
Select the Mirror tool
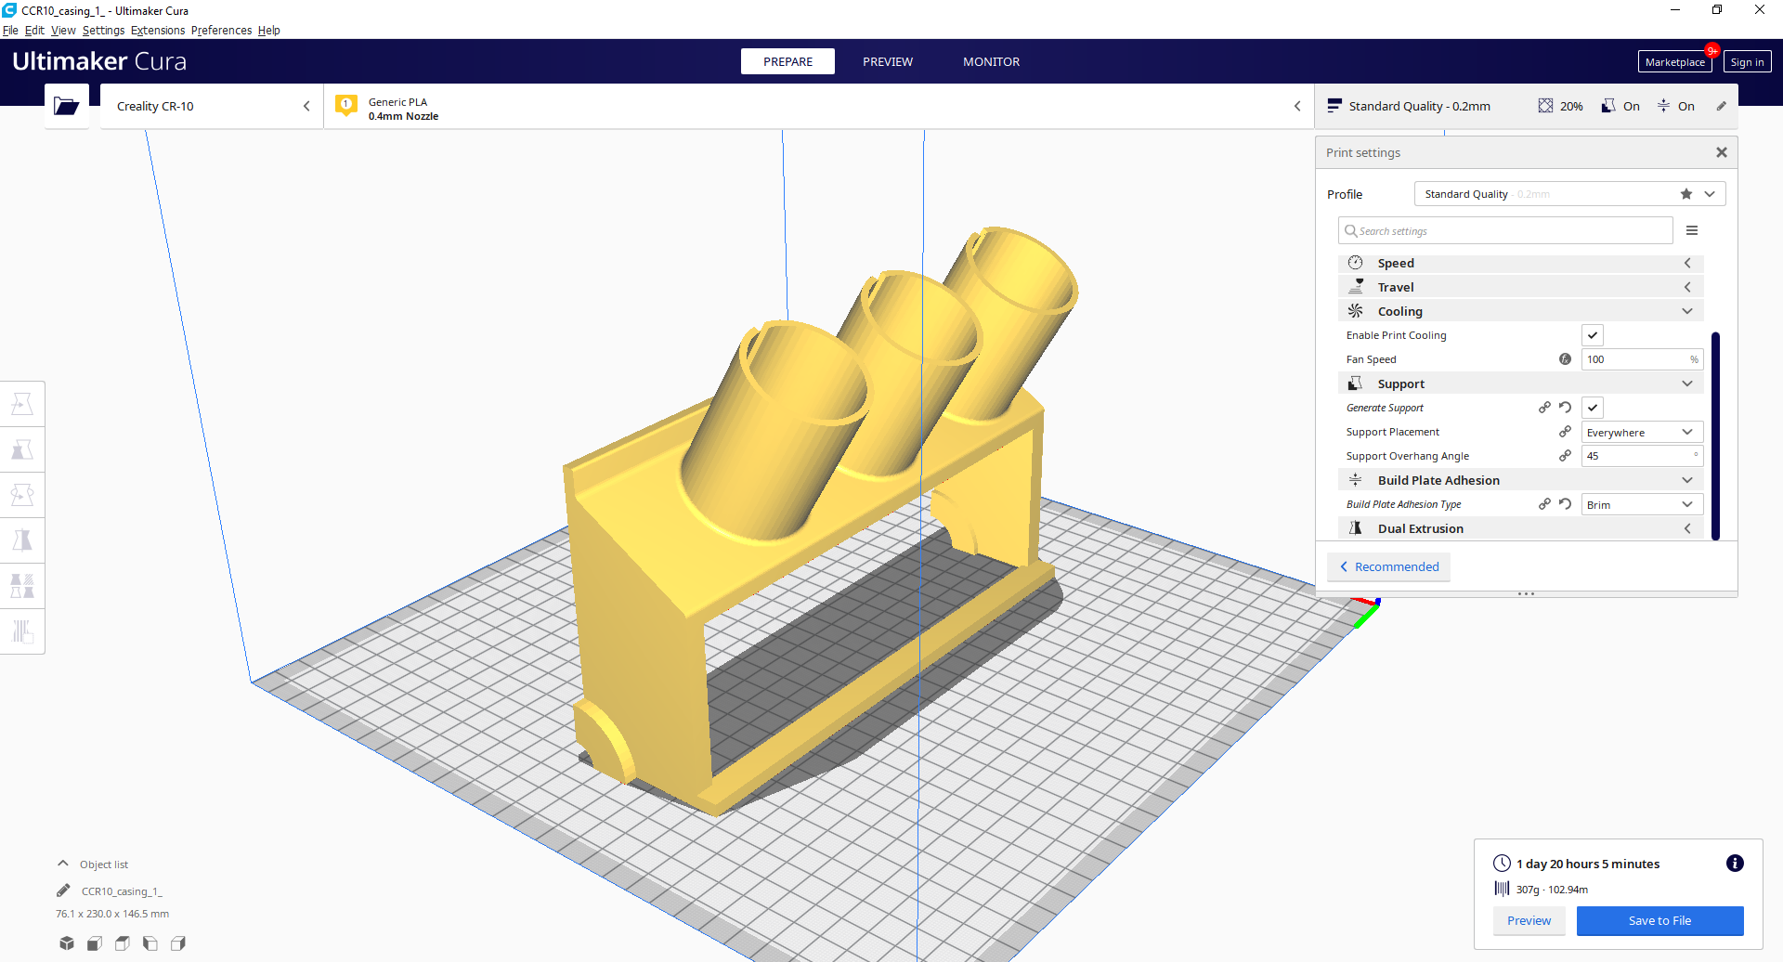click(x=22, y=539)
